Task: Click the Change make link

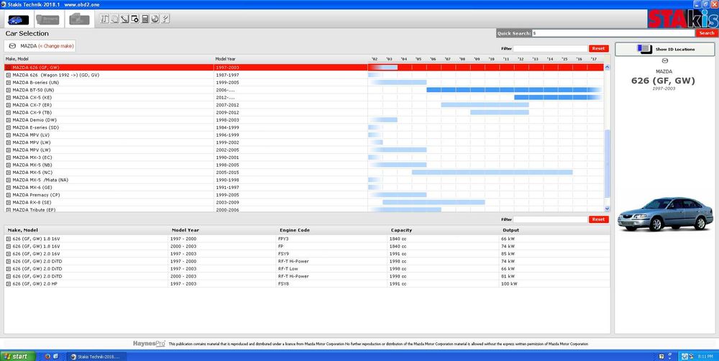Action: (x=56, y=46)
